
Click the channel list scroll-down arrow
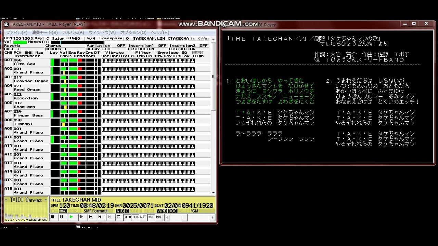tap(213, 193)
